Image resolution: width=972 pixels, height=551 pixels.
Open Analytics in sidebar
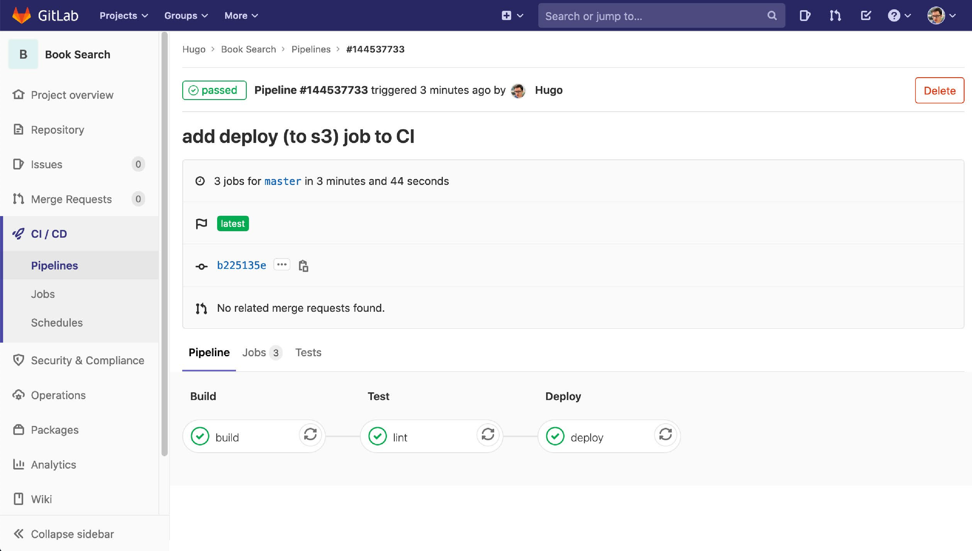pyautogui.click(x=53, y=464)
